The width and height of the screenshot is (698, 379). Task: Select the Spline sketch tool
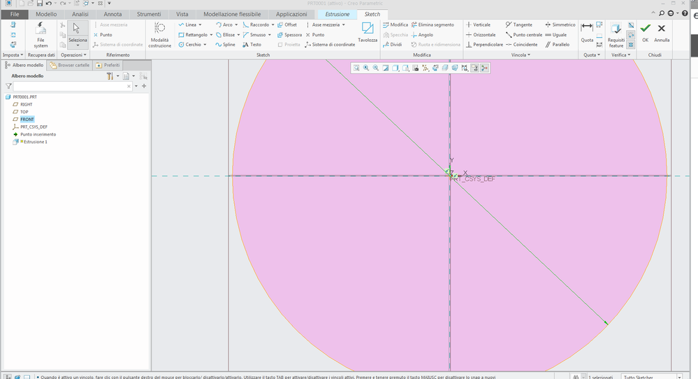[225, 45]
